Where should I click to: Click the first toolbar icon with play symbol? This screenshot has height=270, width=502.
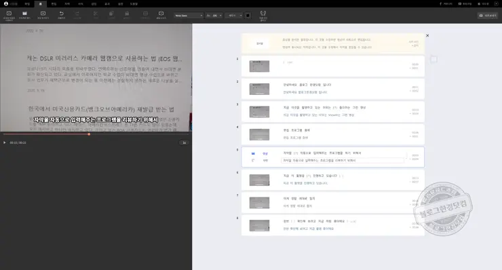click(x=9, y=14)
